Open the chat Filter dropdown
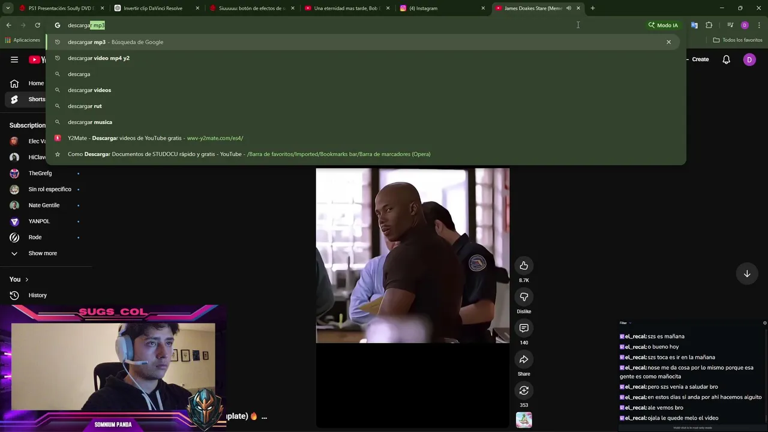 625,323
